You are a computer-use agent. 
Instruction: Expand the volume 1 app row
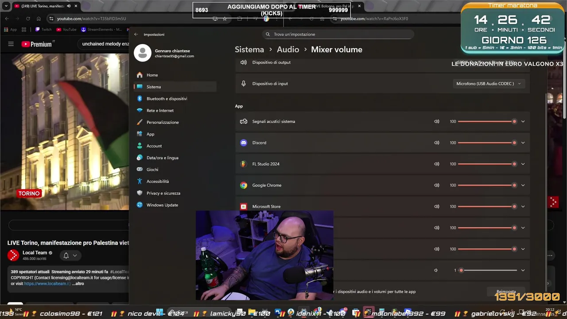(x=523, y=270)
